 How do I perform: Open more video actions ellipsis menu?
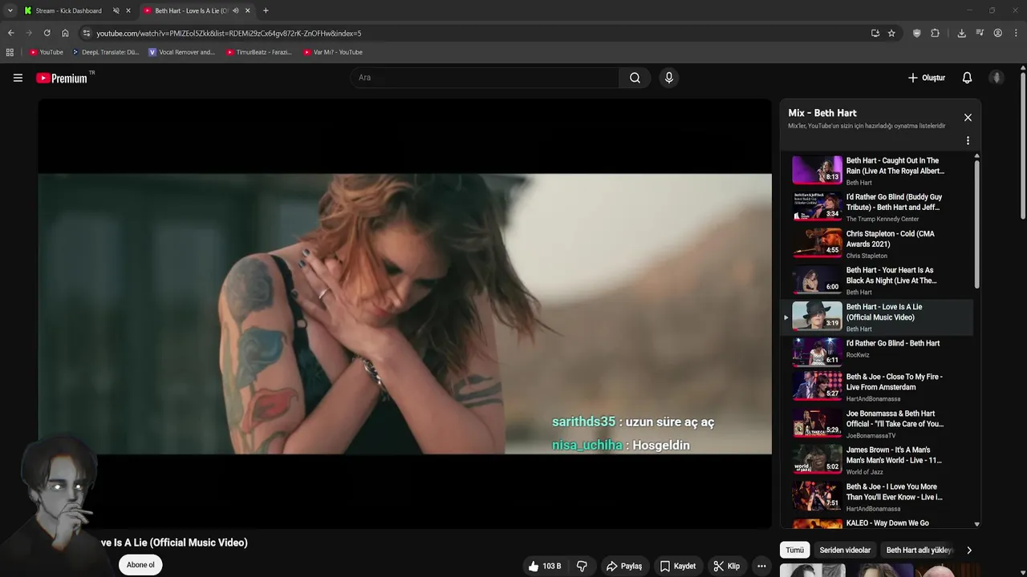click(x=761, y=566)
